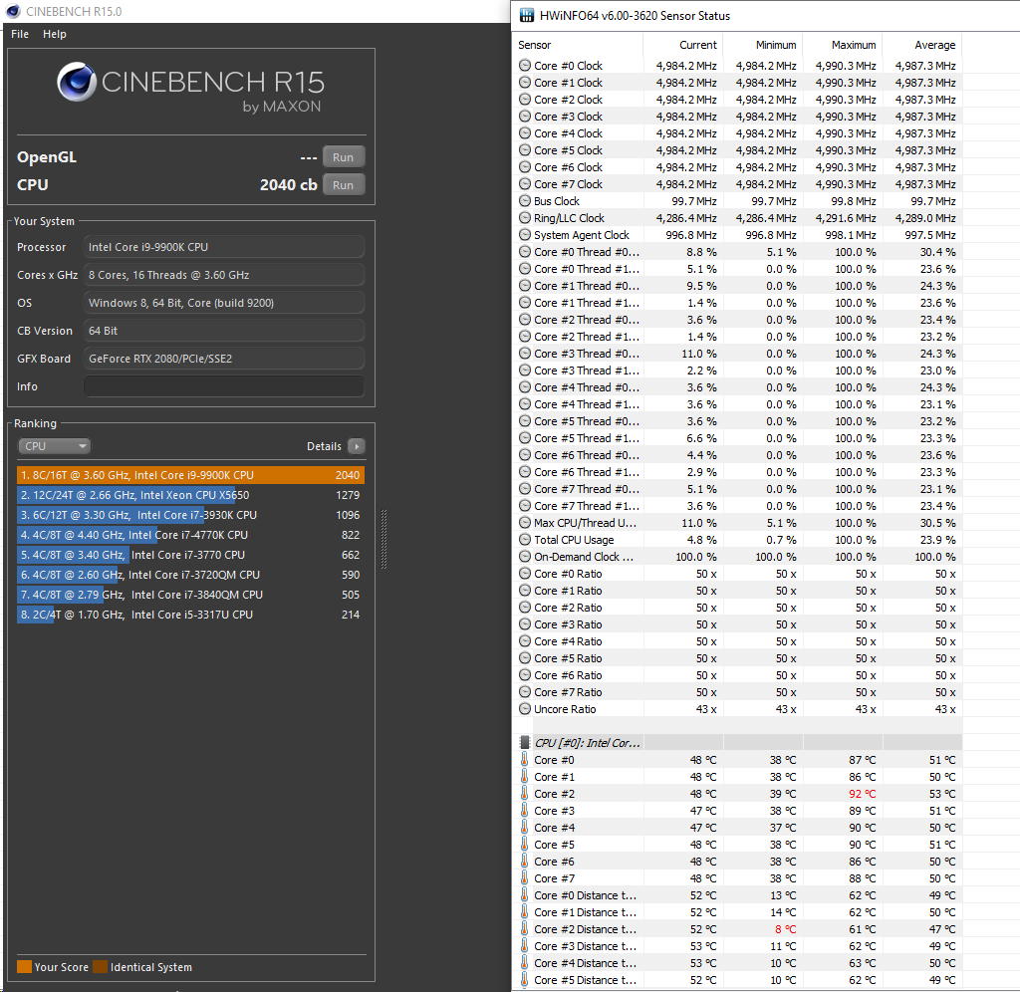Click the Core #0 Clock sensor icon
The image size is (1020, 992).
click(x=525, y=66)
